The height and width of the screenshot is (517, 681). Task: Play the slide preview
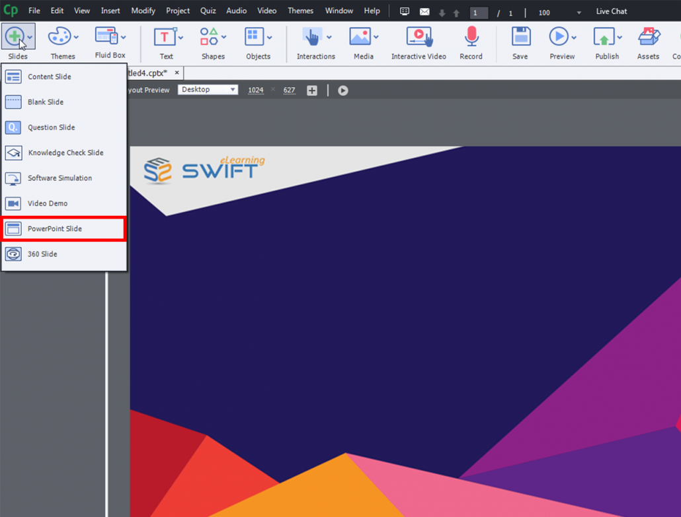click(342, 90)
